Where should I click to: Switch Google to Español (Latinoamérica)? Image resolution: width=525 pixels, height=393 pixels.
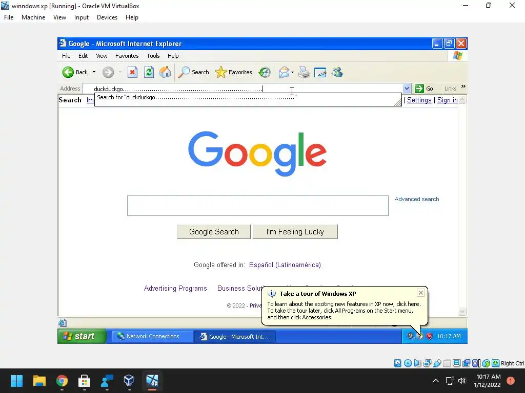(285, 265)
